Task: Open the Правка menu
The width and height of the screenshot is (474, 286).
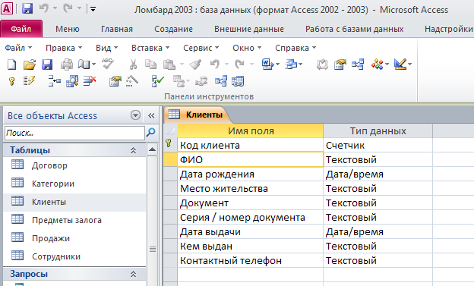Action: tap(64, 48)
